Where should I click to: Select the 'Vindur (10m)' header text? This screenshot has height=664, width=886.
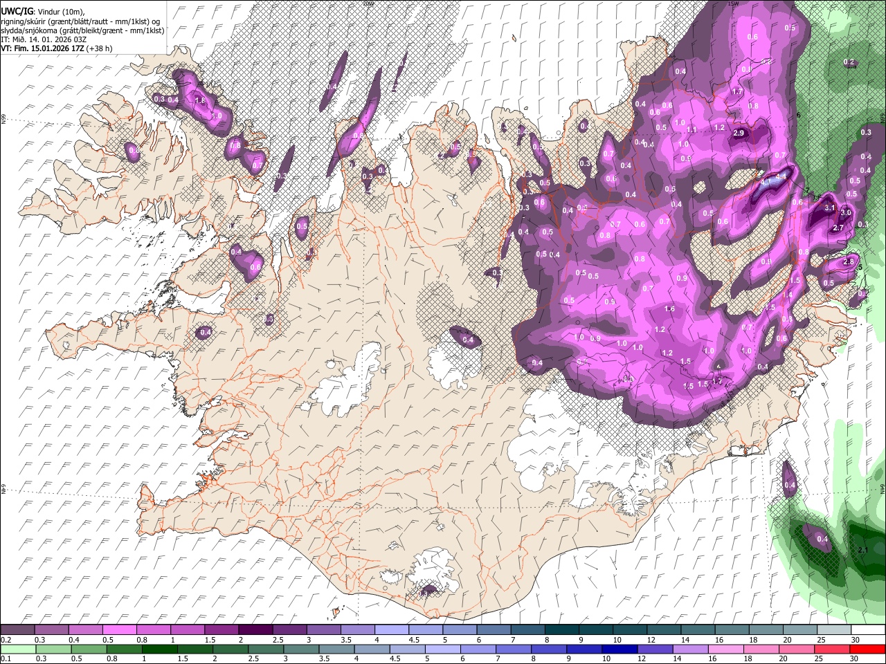pyautogui.click(x=60, y=11)
